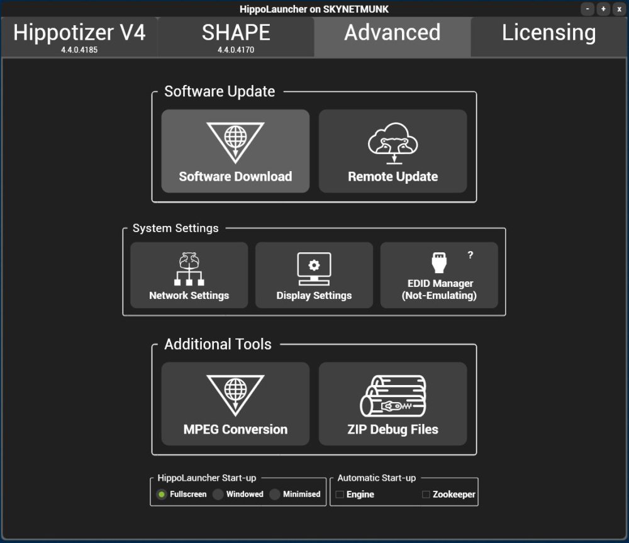Screen dimensions: 629x543
Task: Select Windowed start-up mode
Action: [217, 495]
